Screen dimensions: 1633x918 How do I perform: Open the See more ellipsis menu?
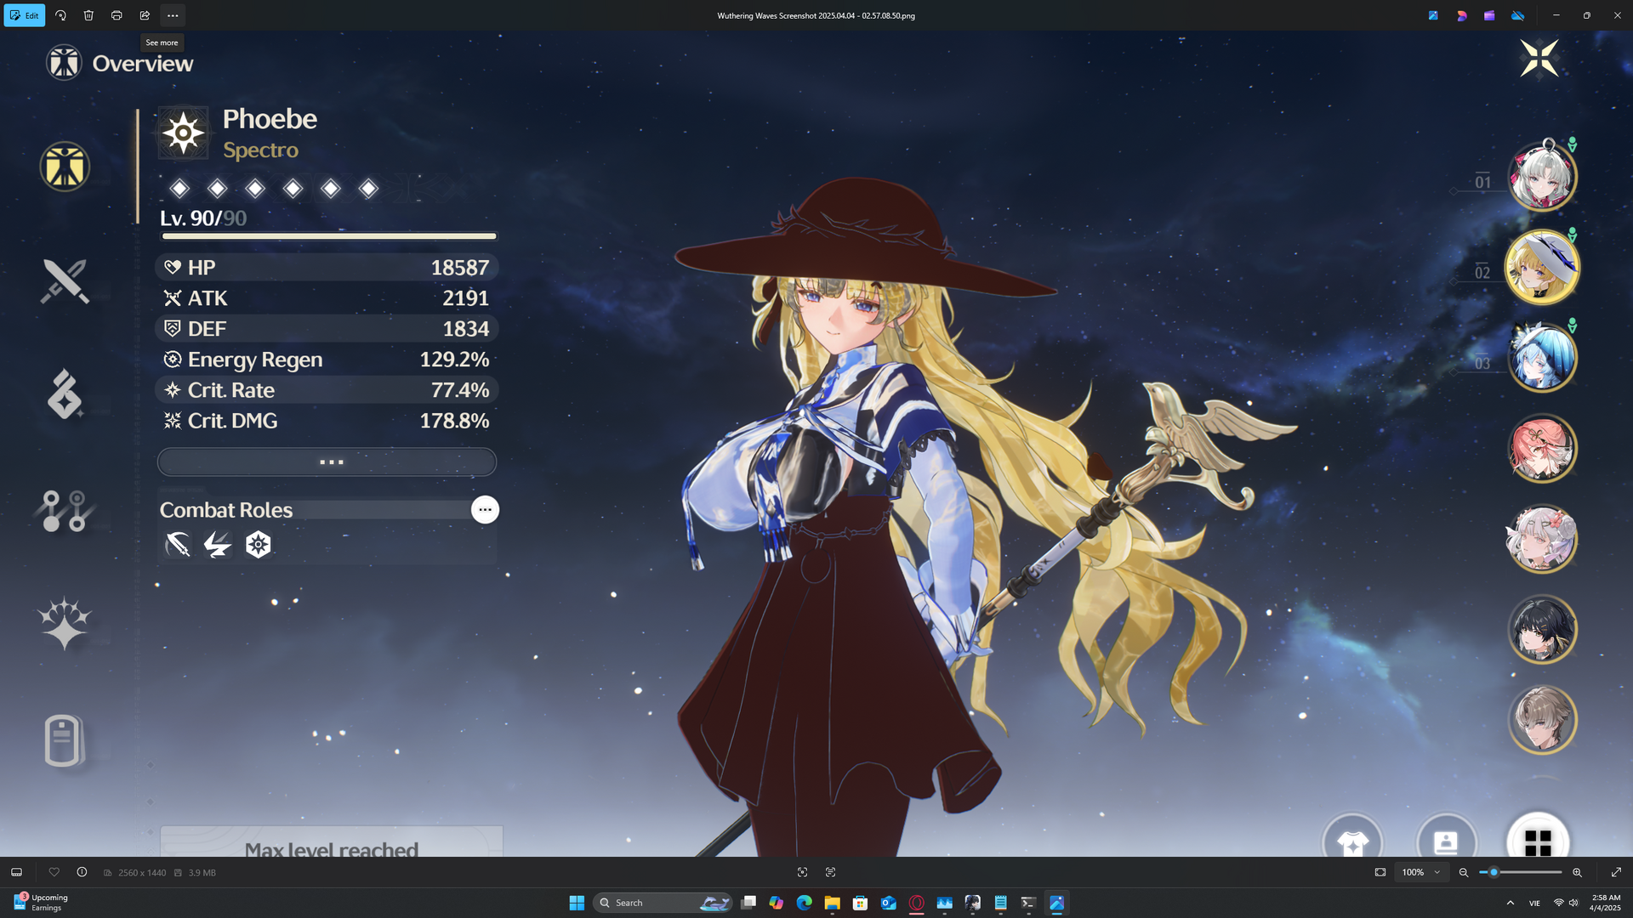click(173, 15)
